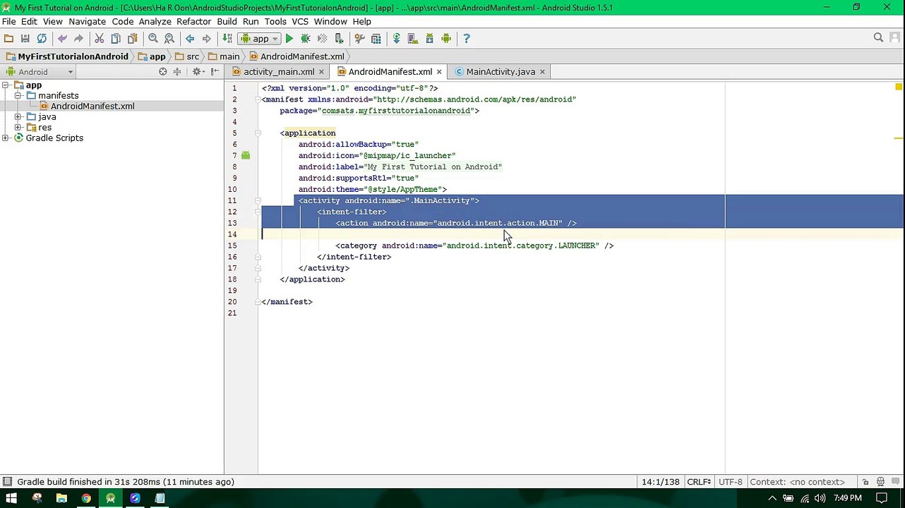Viewport: 905px width, 508px height.
Task: Toggle the file read-only lock icon
Action: click(865, 482)
